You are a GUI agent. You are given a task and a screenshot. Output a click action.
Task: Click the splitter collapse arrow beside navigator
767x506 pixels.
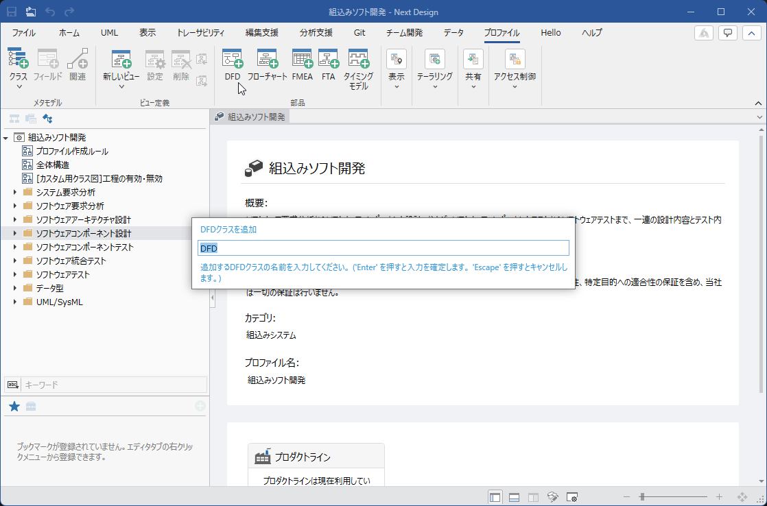(212, 298)
